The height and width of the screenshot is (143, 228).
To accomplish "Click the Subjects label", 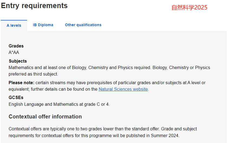I will tap(18, 61).
